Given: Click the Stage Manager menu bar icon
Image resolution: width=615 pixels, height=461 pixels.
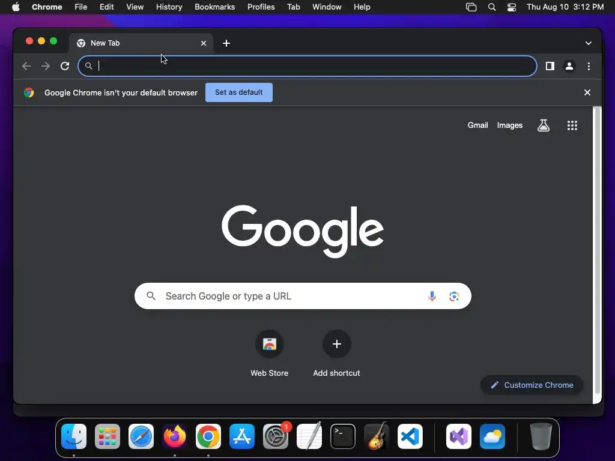Looking at the screenshot, I should coord(471,7).
